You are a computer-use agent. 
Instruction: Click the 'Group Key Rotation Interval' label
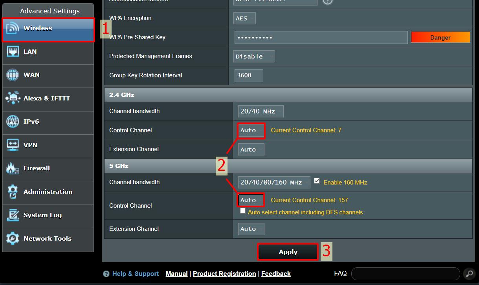[146, 75]
